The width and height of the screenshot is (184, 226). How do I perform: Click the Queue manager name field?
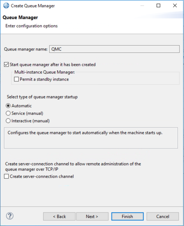pos(114,49)
